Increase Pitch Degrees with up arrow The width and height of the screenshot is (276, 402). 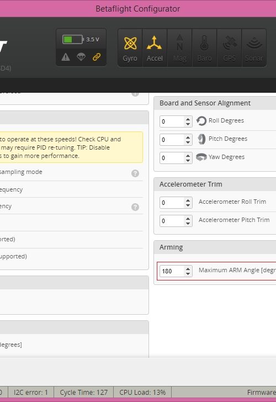tap(188, 137)
